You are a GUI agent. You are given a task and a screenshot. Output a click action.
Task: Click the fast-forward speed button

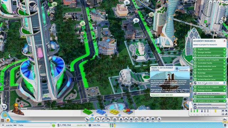pos(15,125)
